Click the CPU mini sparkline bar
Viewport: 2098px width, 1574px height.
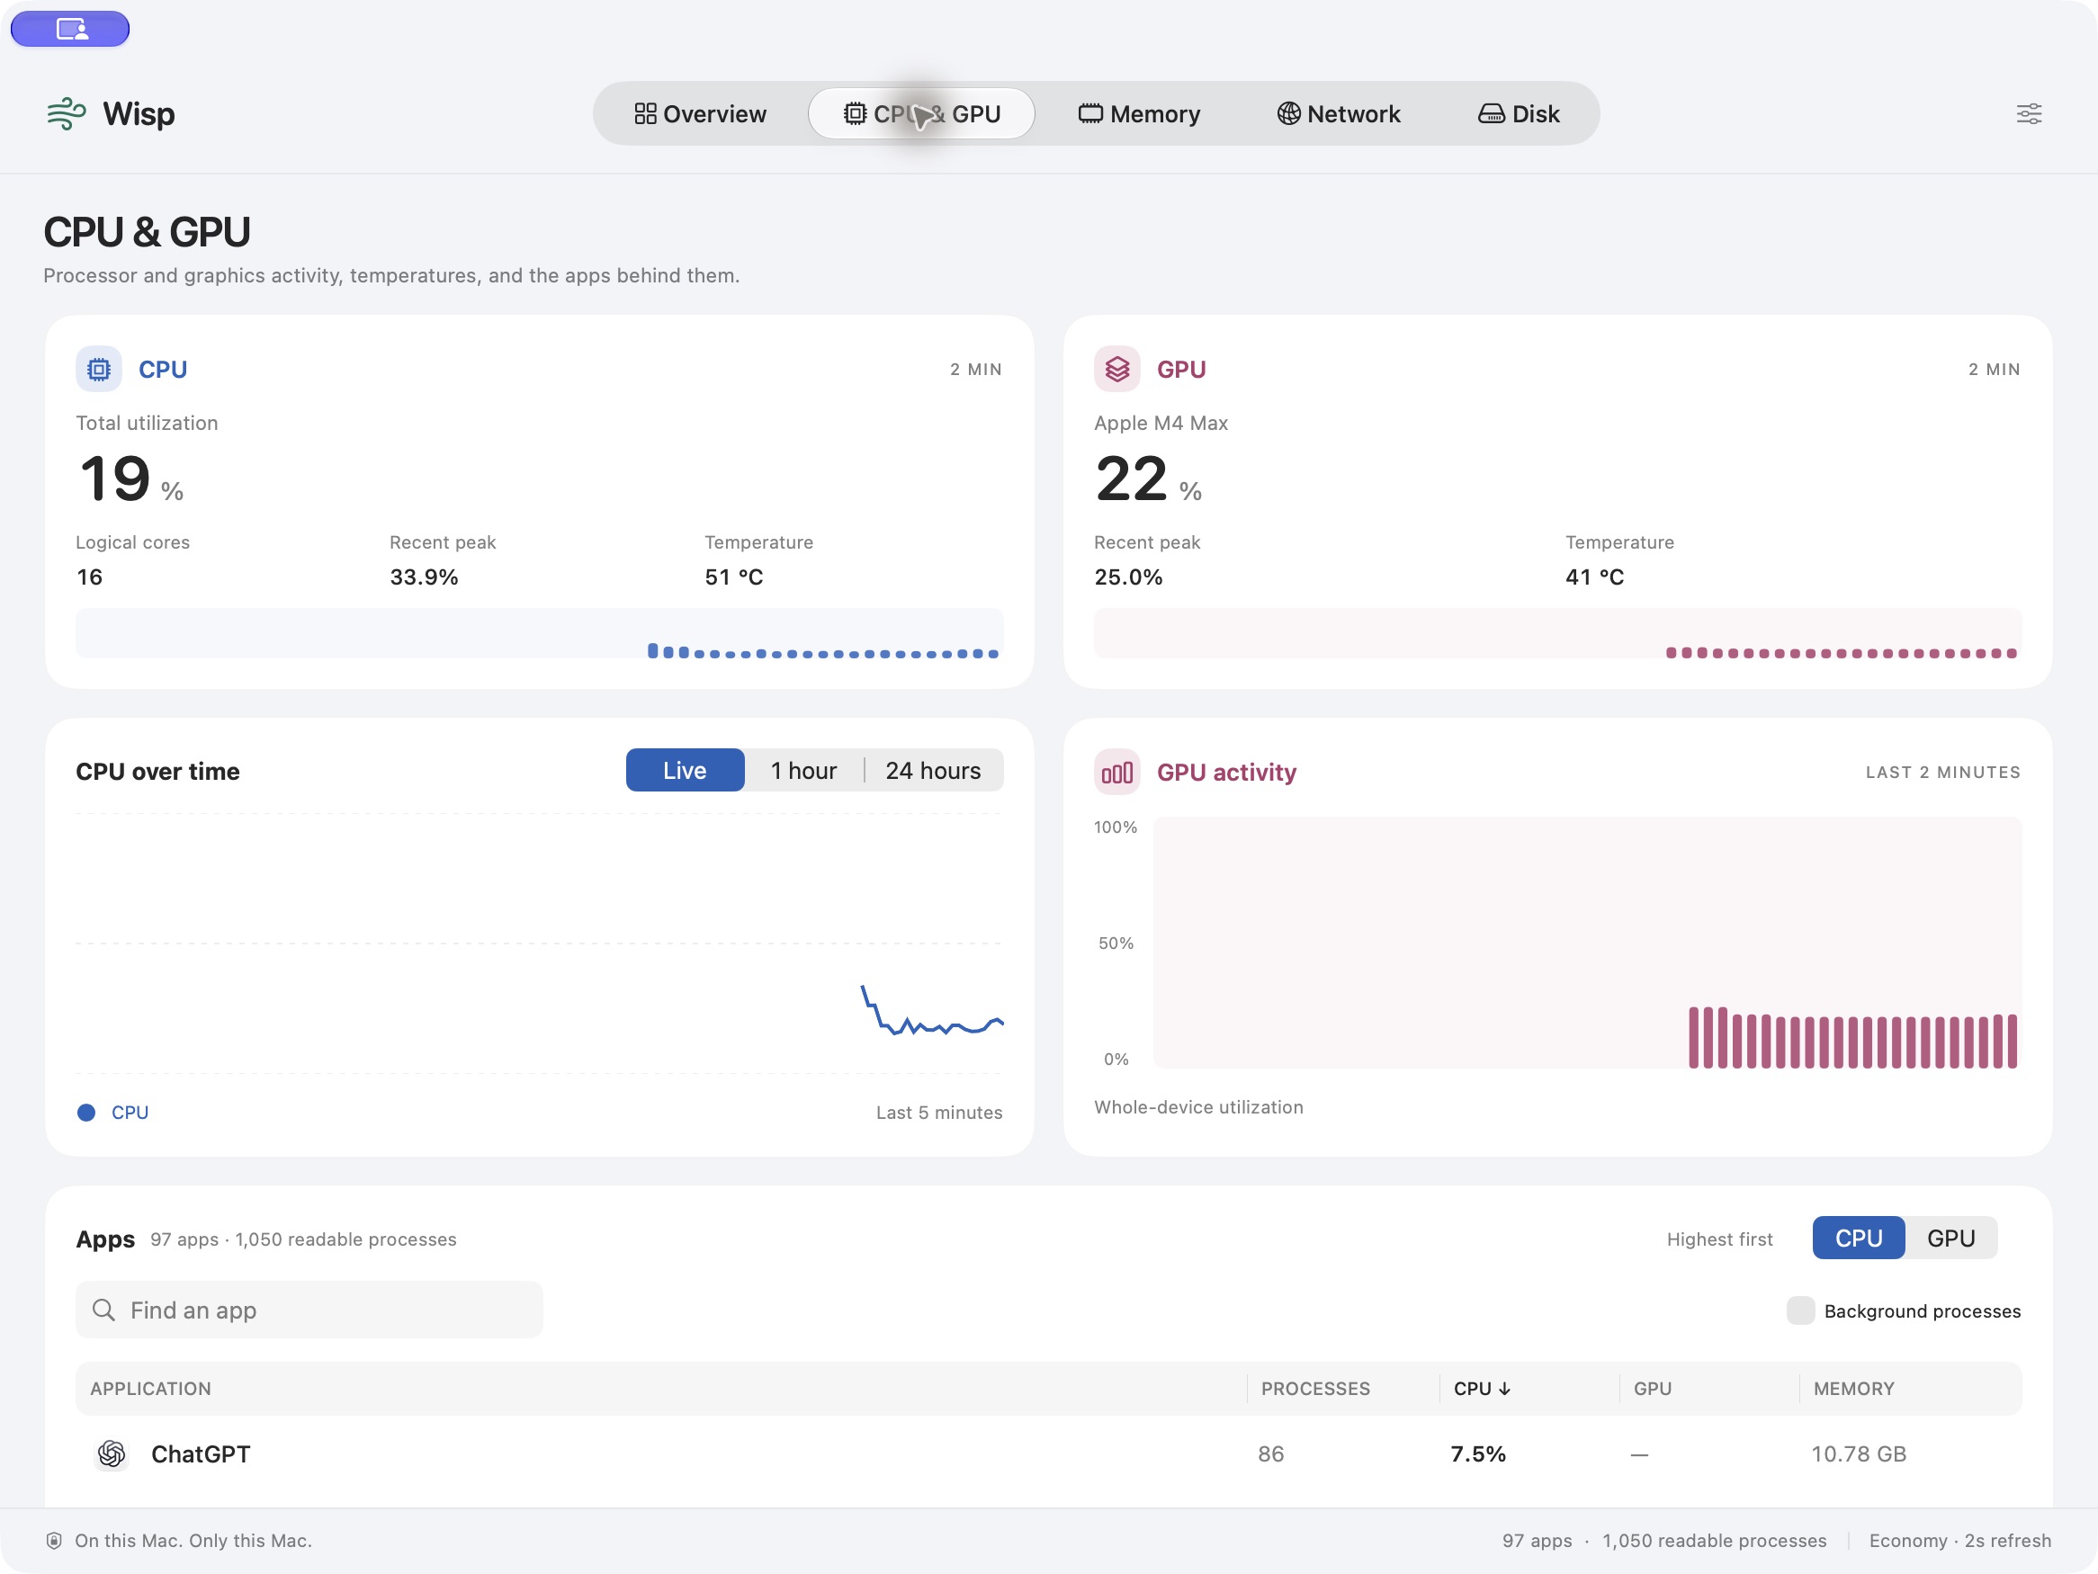[x=540, y=633]
